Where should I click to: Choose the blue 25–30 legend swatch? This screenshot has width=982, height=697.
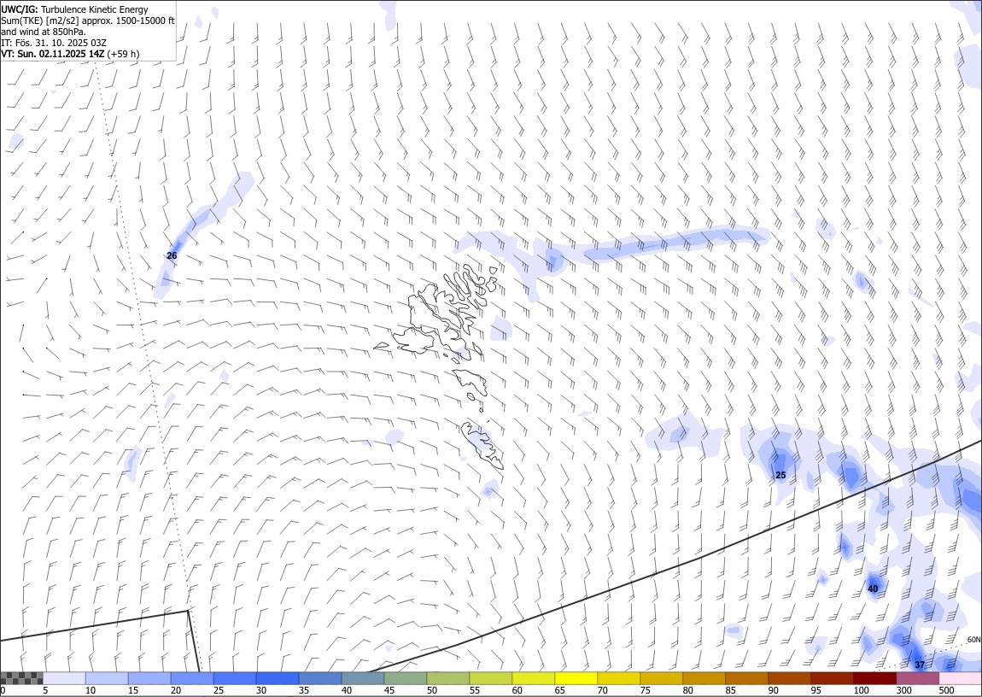point(235,678)
